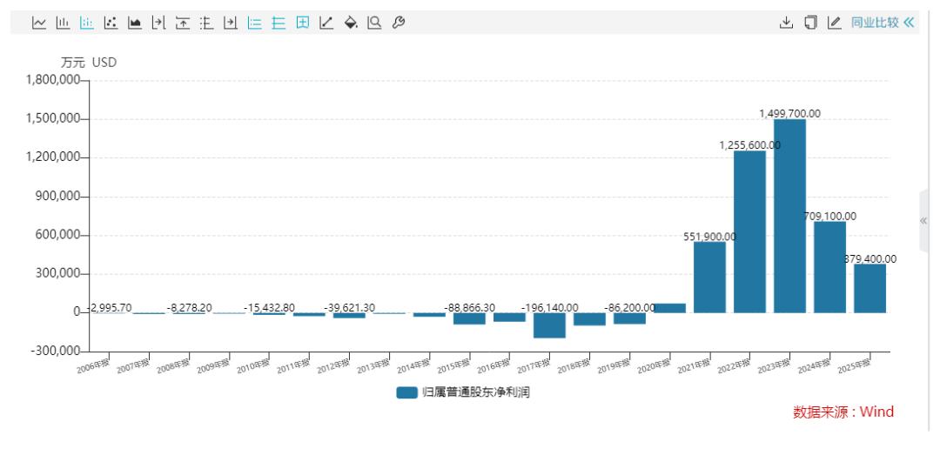Viewport: 940px width, 462px height.
Task: Switch to area chart view
Action: (x=135, y=23)
